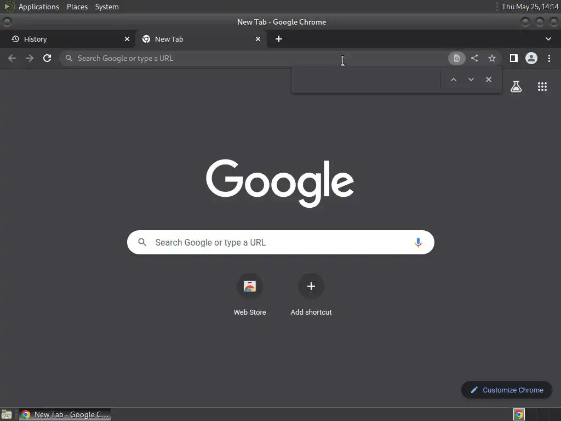Open the profile avatar menu
Screen dimensions: 561x421
(x=531, y=58)
